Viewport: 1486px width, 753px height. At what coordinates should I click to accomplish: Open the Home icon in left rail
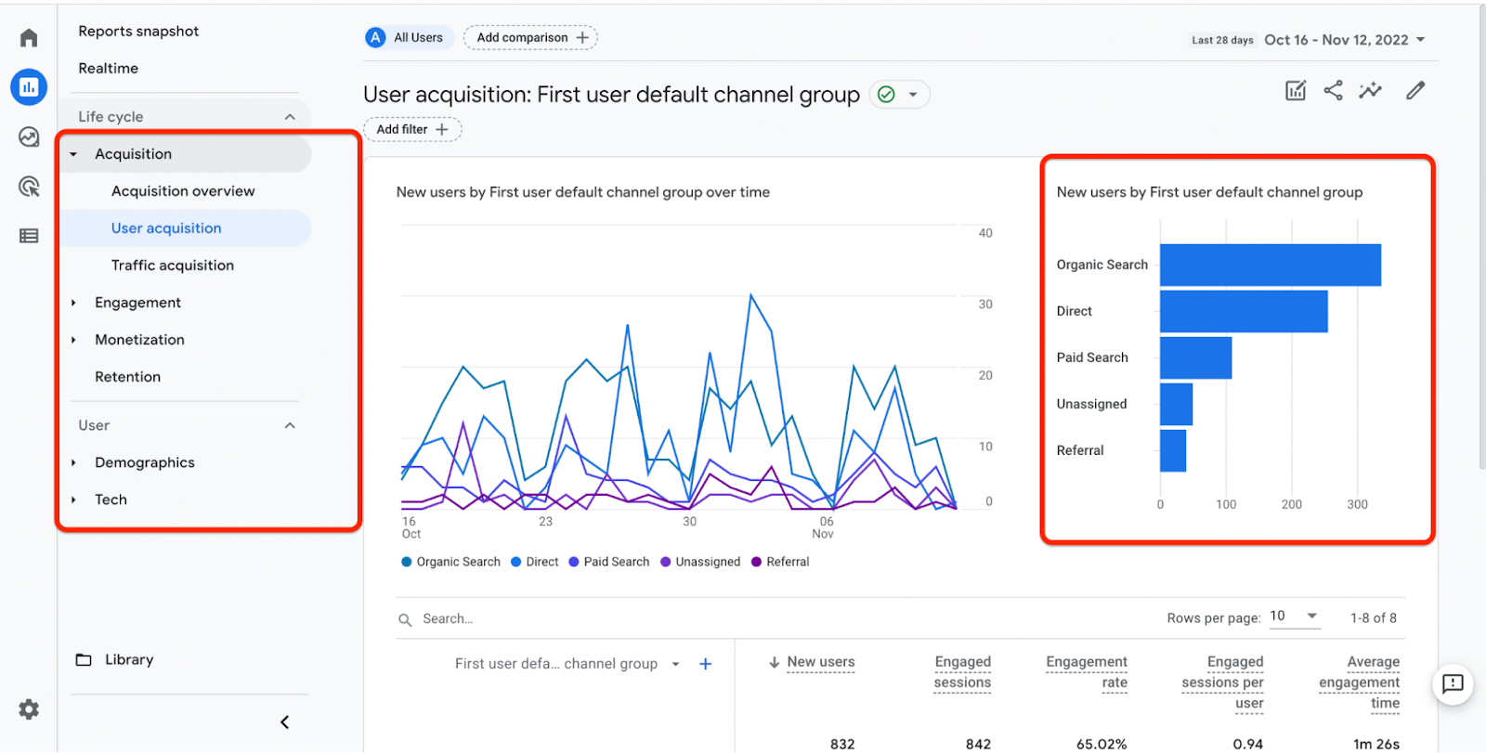[x=29, y=38]
